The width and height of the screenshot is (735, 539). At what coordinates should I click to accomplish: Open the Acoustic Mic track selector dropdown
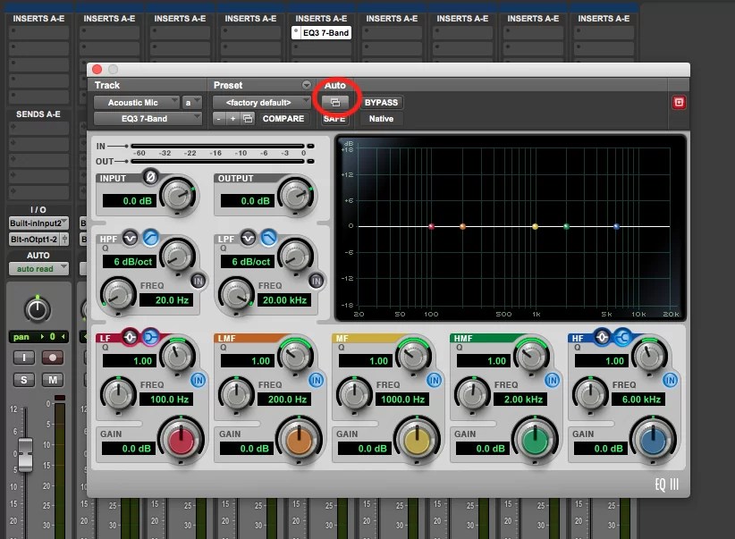click(x=137, y=102)
